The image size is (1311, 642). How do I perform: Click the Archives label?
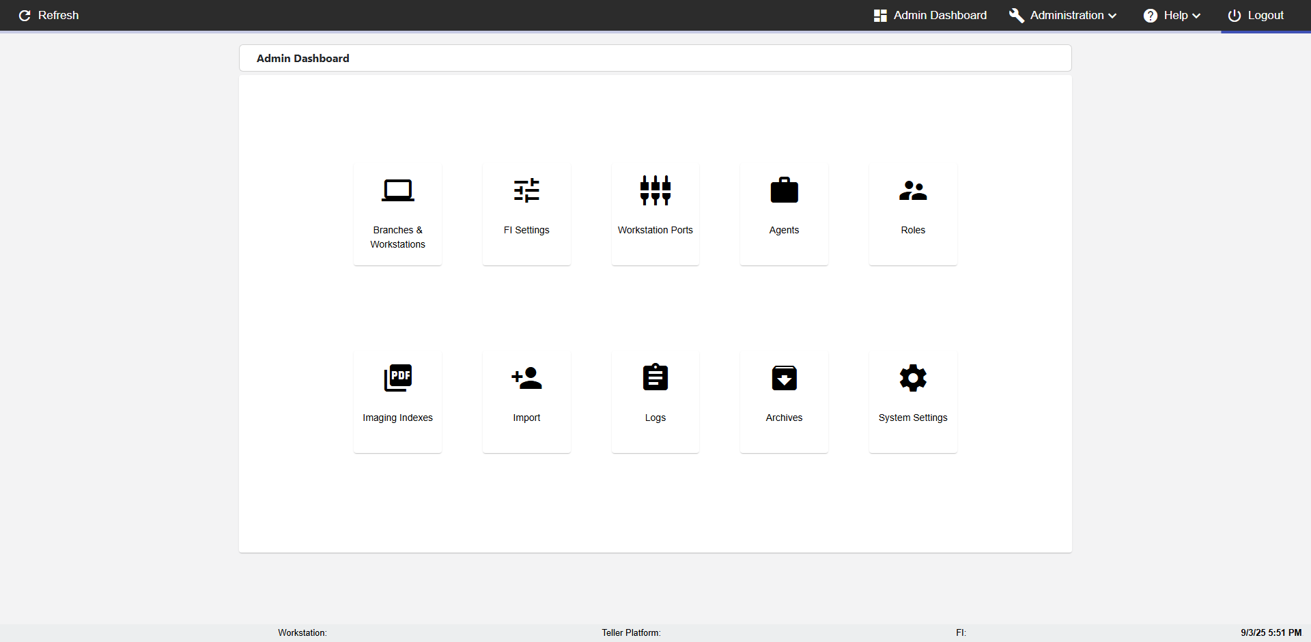(784, 418)
